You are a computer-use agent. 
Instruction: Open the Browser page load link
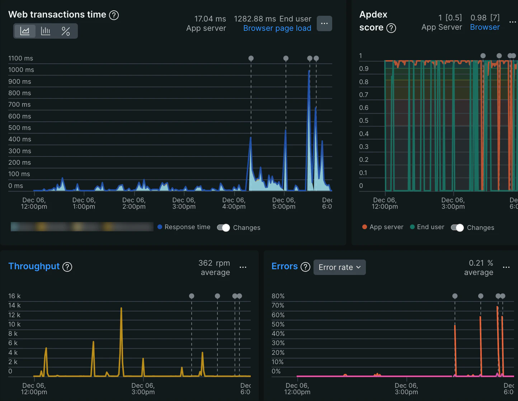tap(277, 28)
